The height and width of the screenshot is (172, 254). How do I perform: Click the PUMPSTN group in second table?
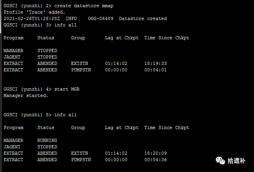(x=81, y=160)
